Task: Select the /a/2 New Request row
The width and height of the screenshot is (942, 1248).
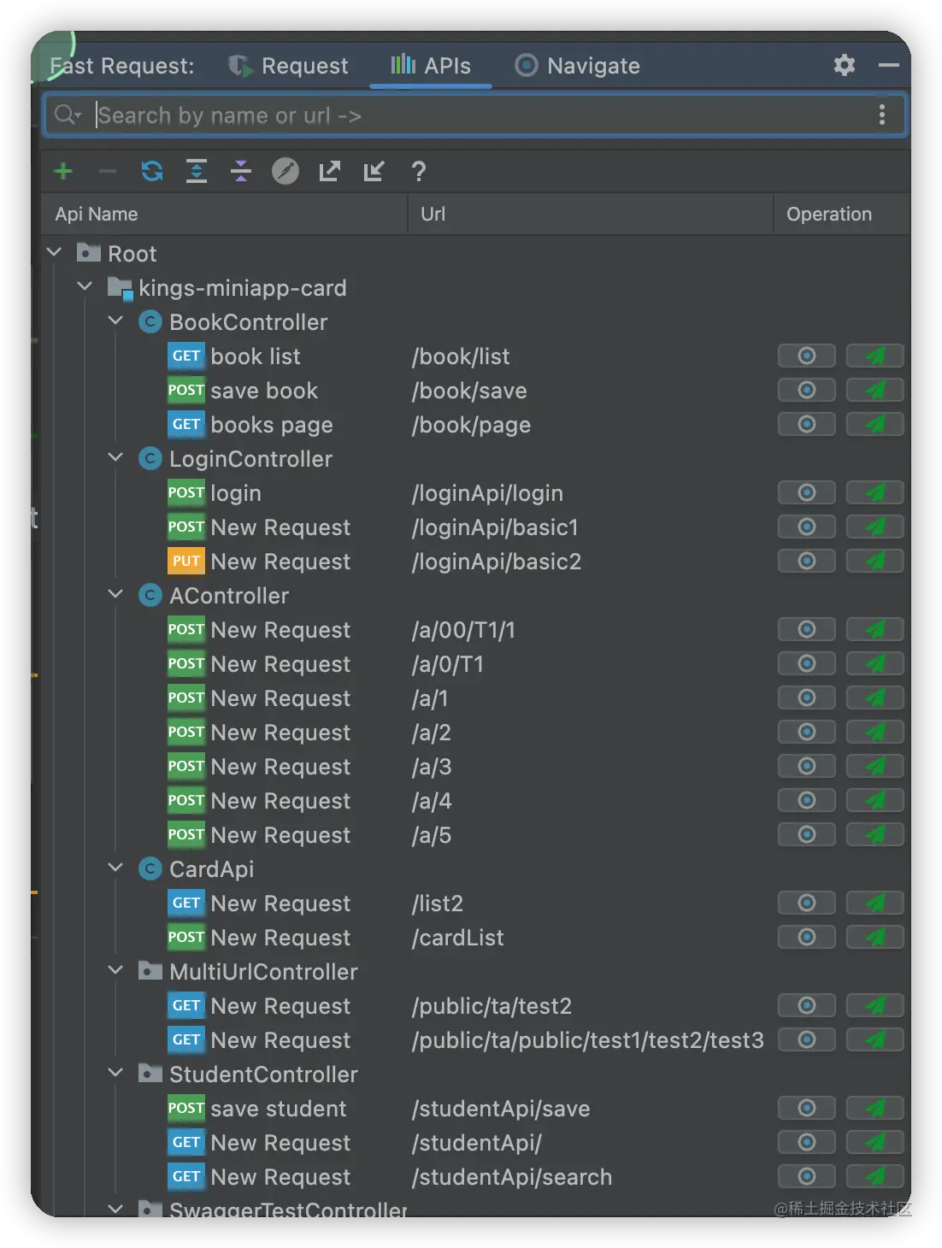Action: point(476,732)
